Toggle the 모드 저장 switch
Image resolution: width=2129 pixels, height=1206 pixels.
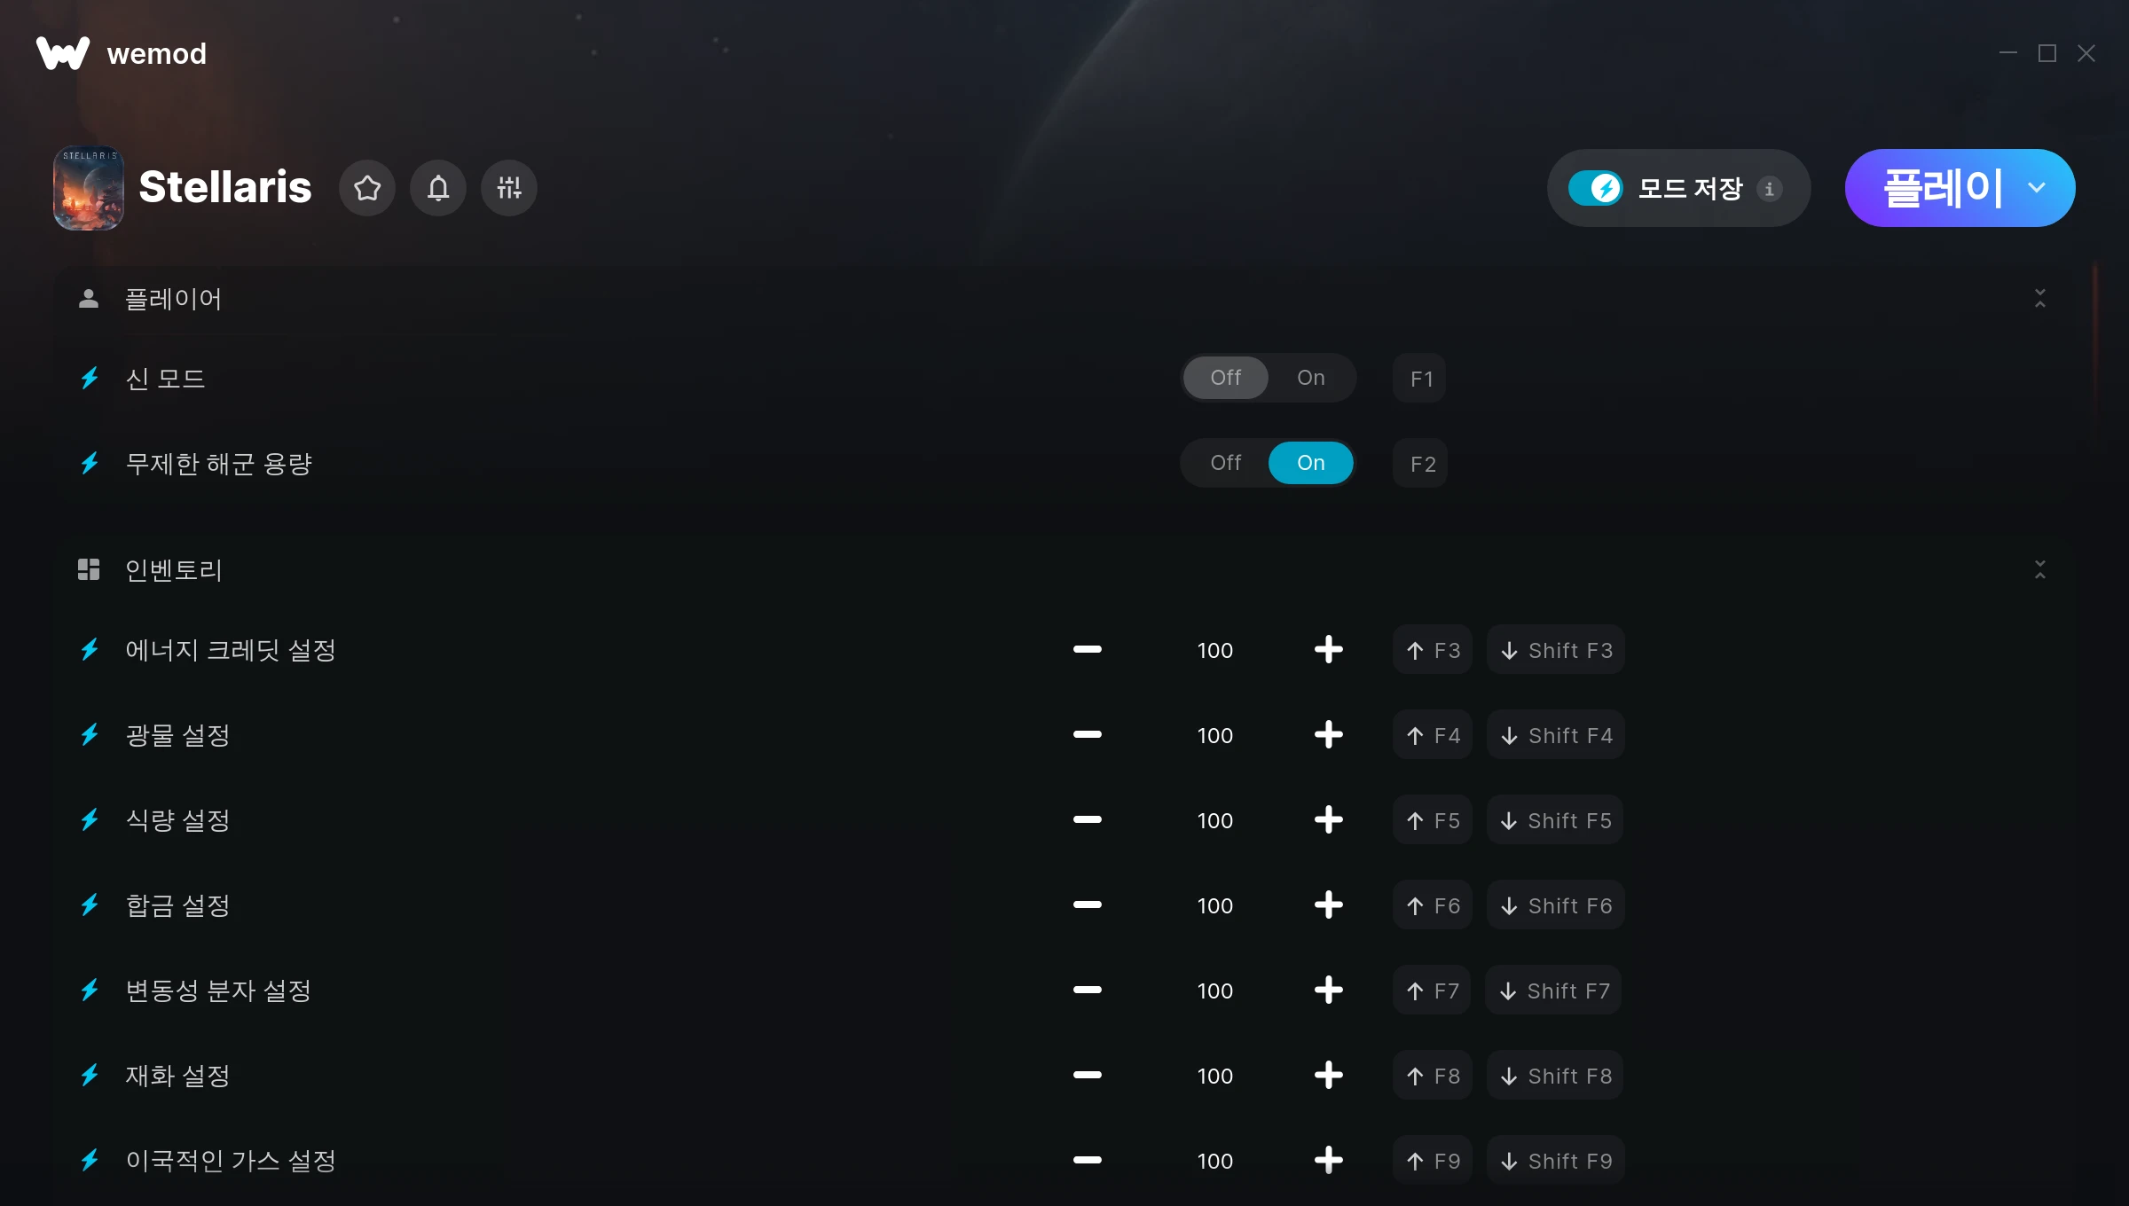click(x=1595, y=188)
